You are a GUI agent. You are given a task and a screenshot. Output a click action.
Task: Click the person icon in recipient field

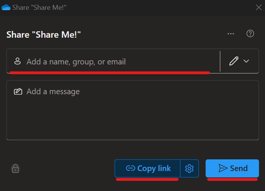[17, 61]
